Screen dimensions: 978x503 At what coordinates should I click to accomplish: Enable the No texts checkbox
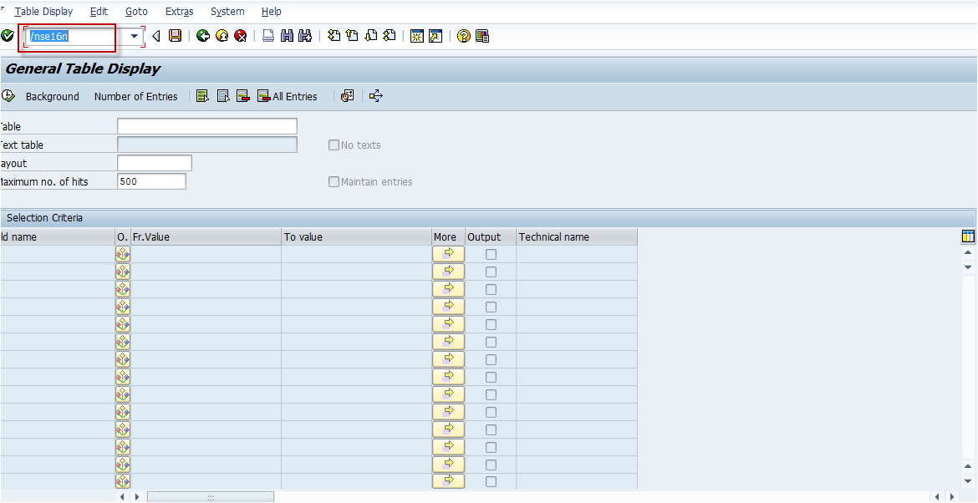coord(334,145)
